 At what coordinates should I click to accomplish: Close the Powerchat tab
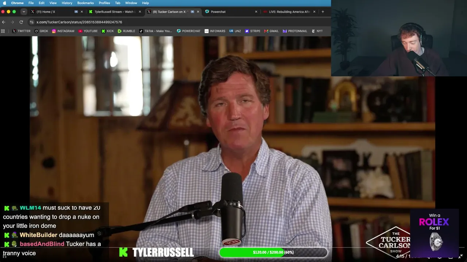(x=256, y=12)
